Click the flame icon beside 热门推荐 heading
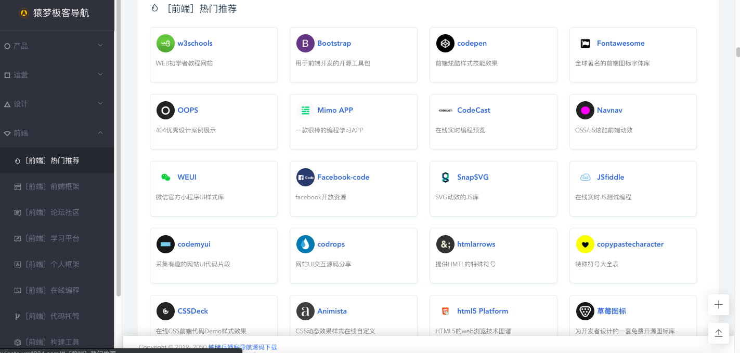The image size is (740, 353). [154, 8]
